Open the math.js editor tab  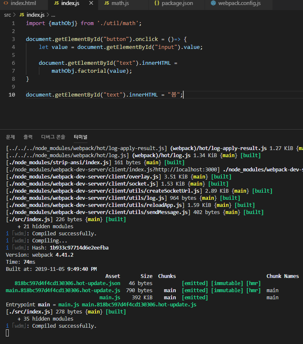120,3
